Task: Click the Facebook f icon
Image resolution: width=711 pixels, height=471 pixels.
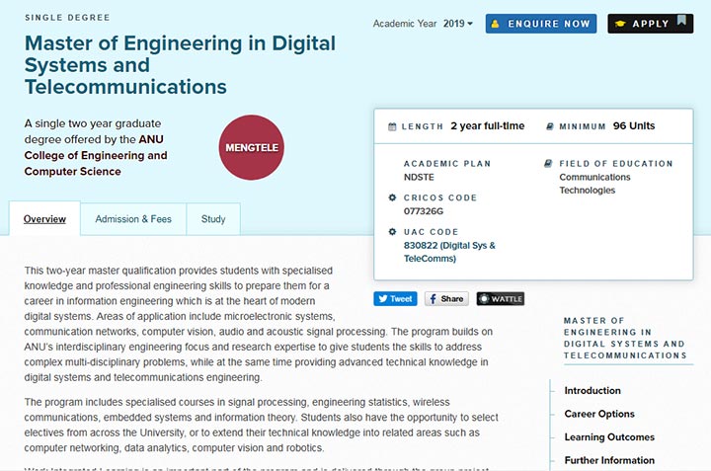Action: tap(433, 299)
